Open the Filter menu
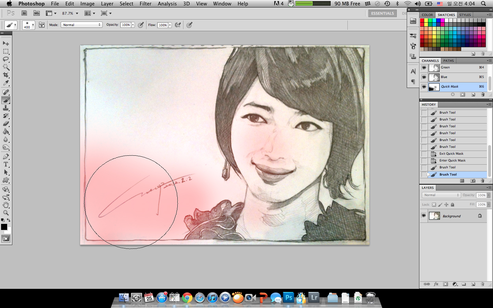 [146, 3]
